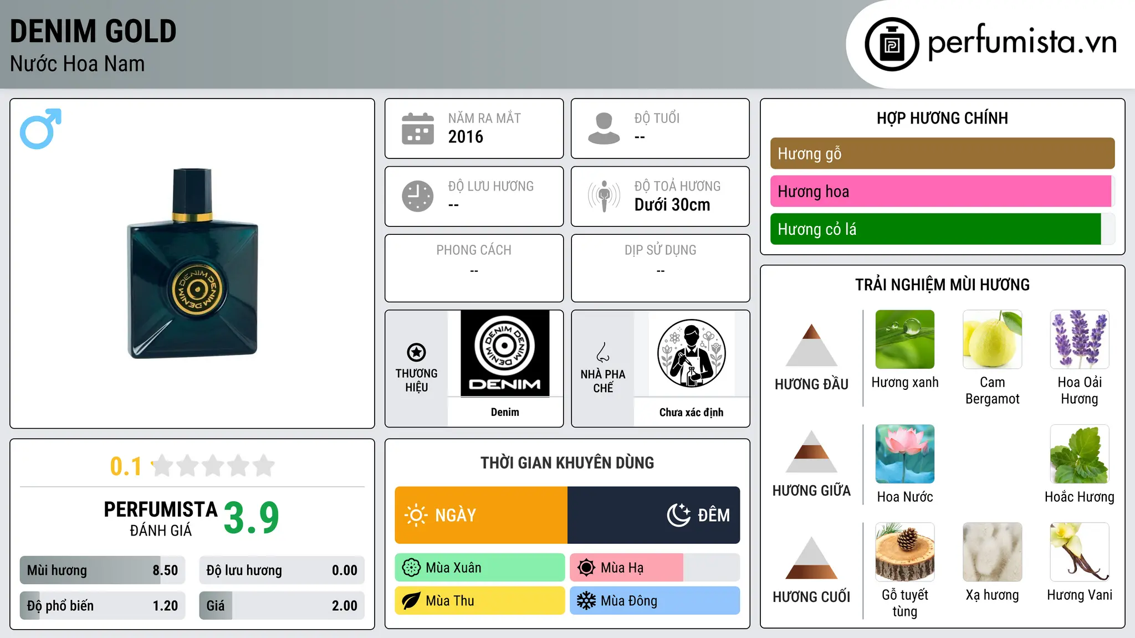
Task: Select the Hoa Oải Hương note image
Action: pos(1080,339)
